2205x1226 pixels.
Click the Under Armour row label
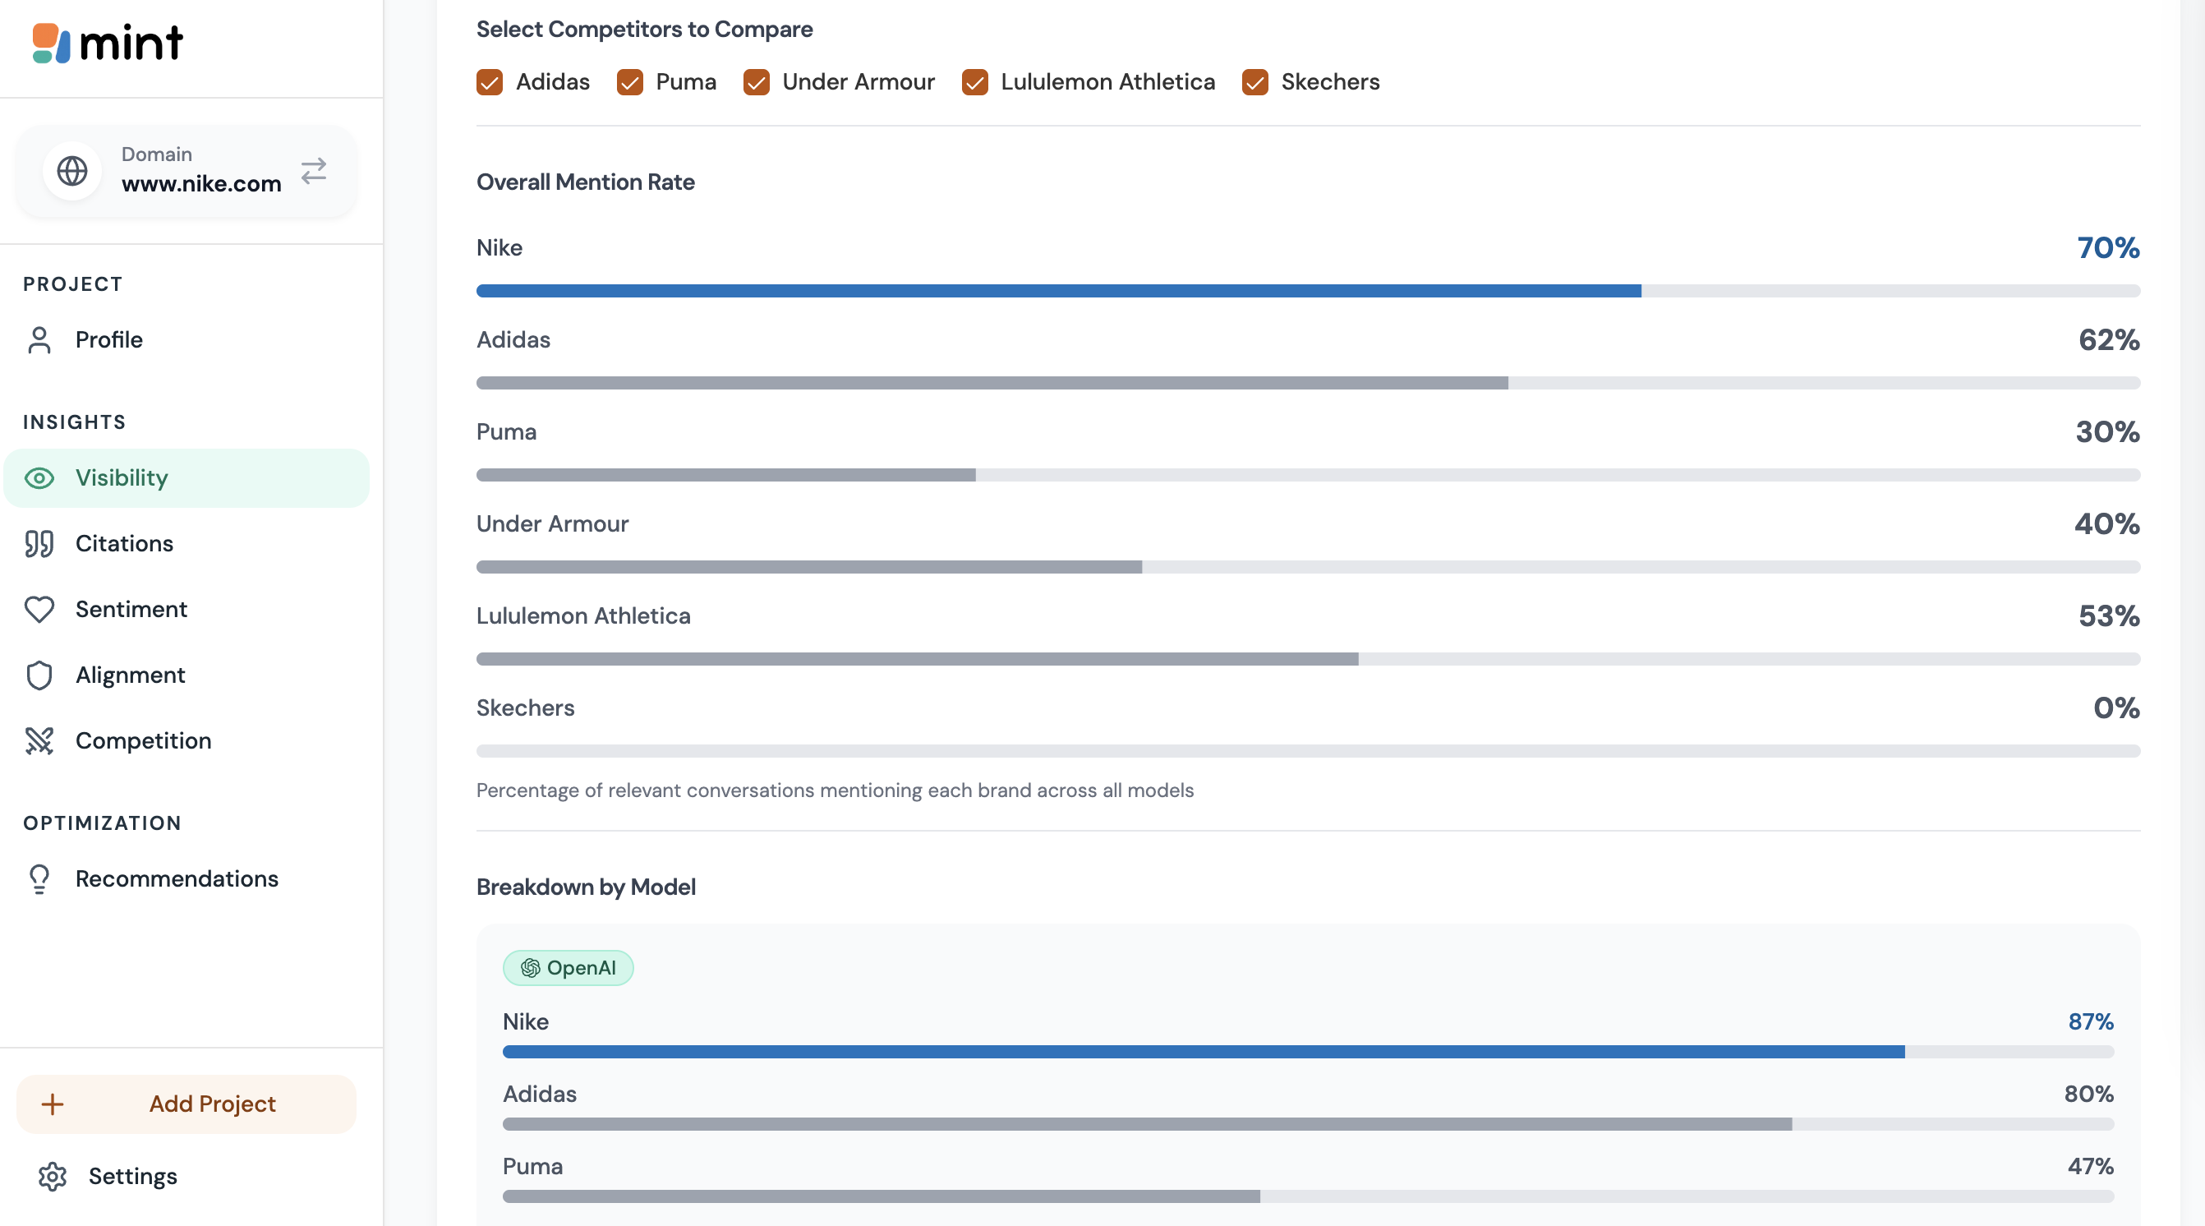pos(553,524)
